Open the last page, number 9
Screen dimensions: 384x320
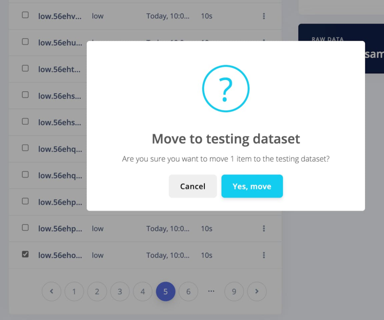click(x=234, y=292)
